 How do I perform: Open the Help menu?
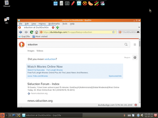(72, 24)
